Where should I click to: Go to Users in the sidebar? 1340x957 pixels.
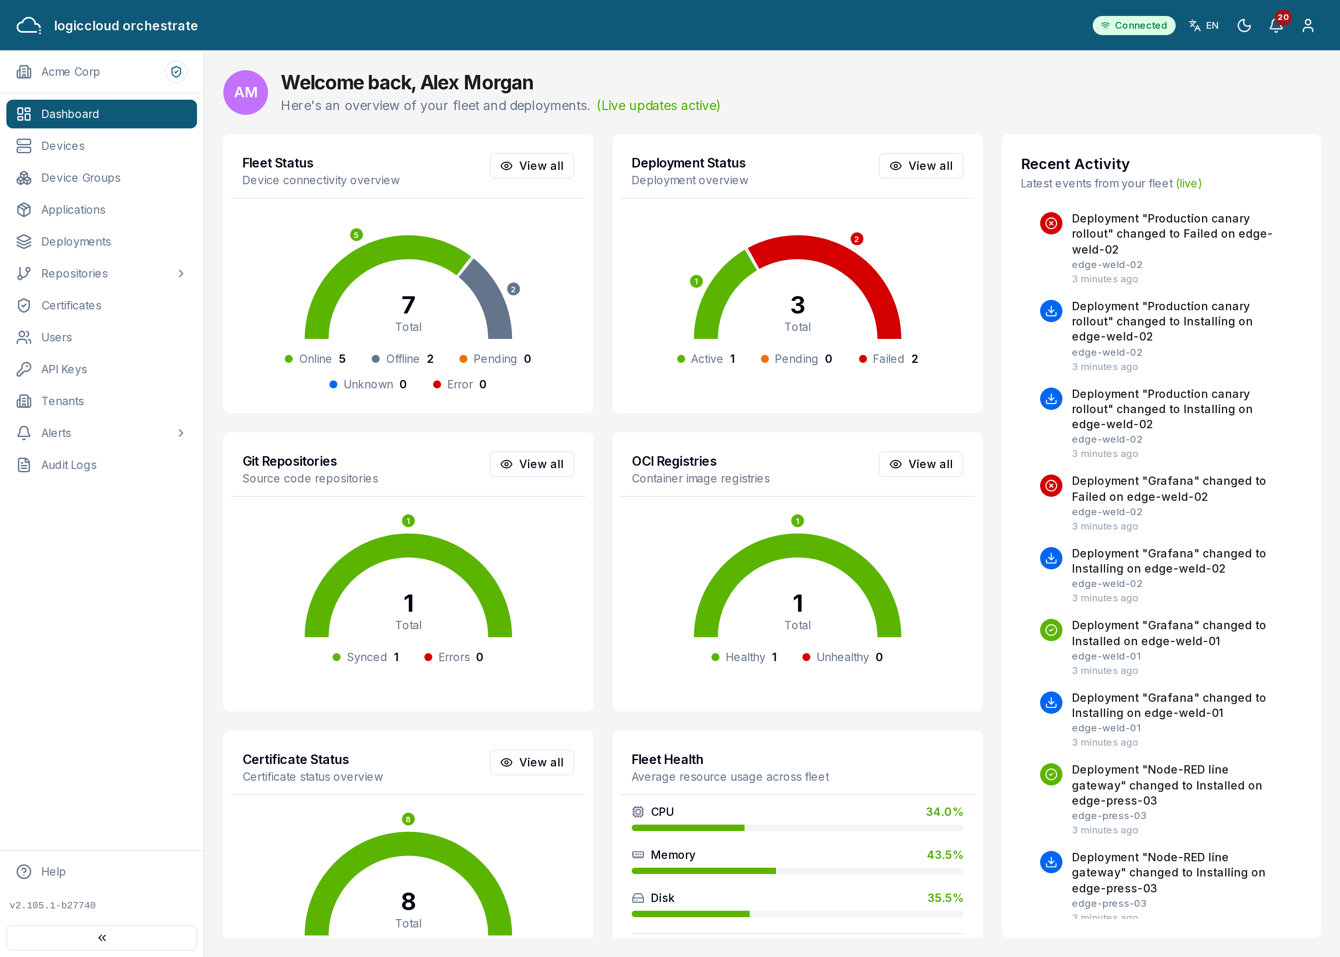coord(101,338)
